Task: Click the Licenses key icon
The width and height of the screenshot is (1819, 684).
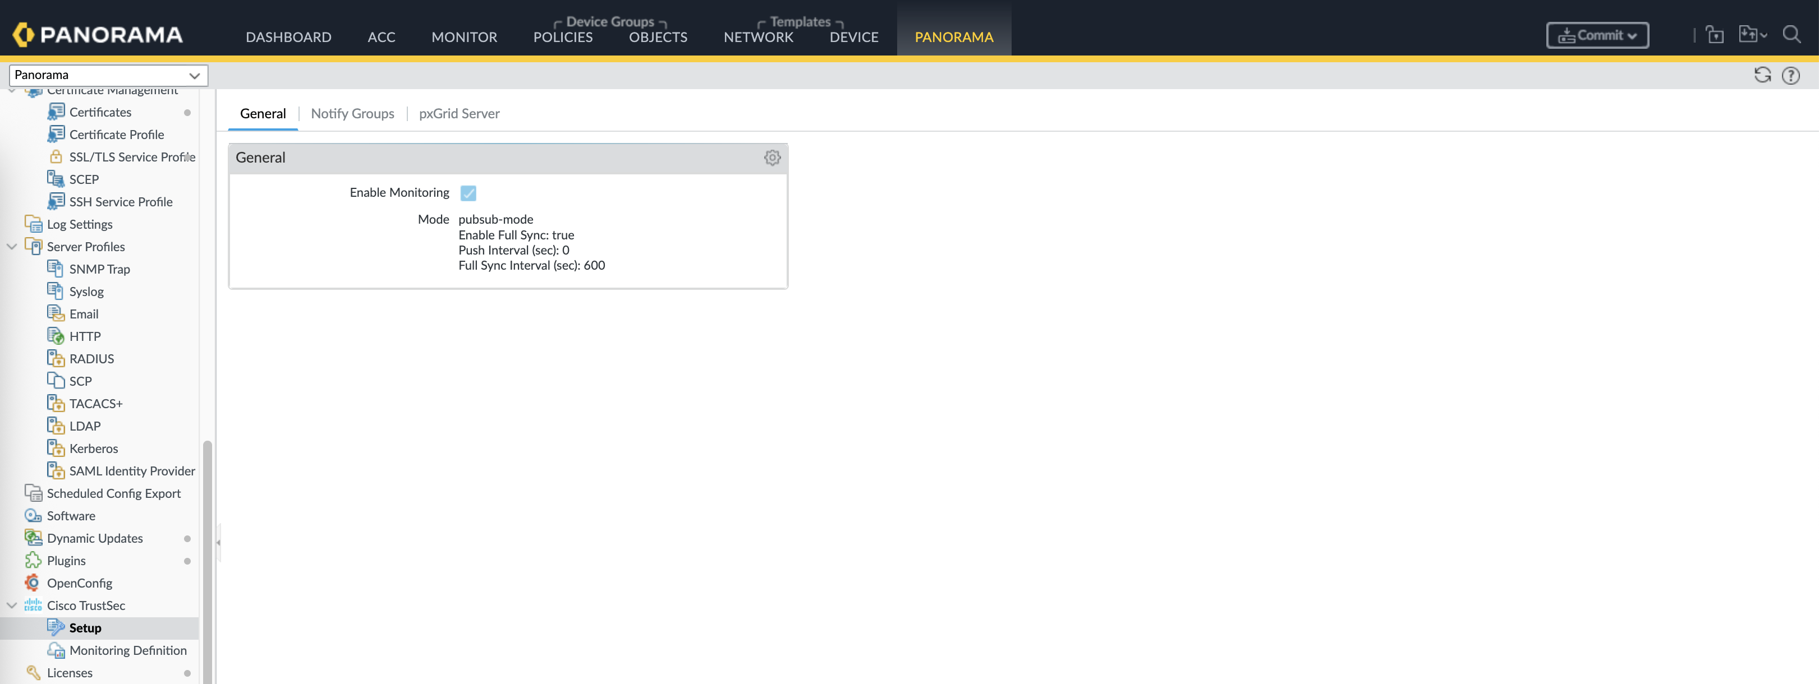Action: coord(33,672)
